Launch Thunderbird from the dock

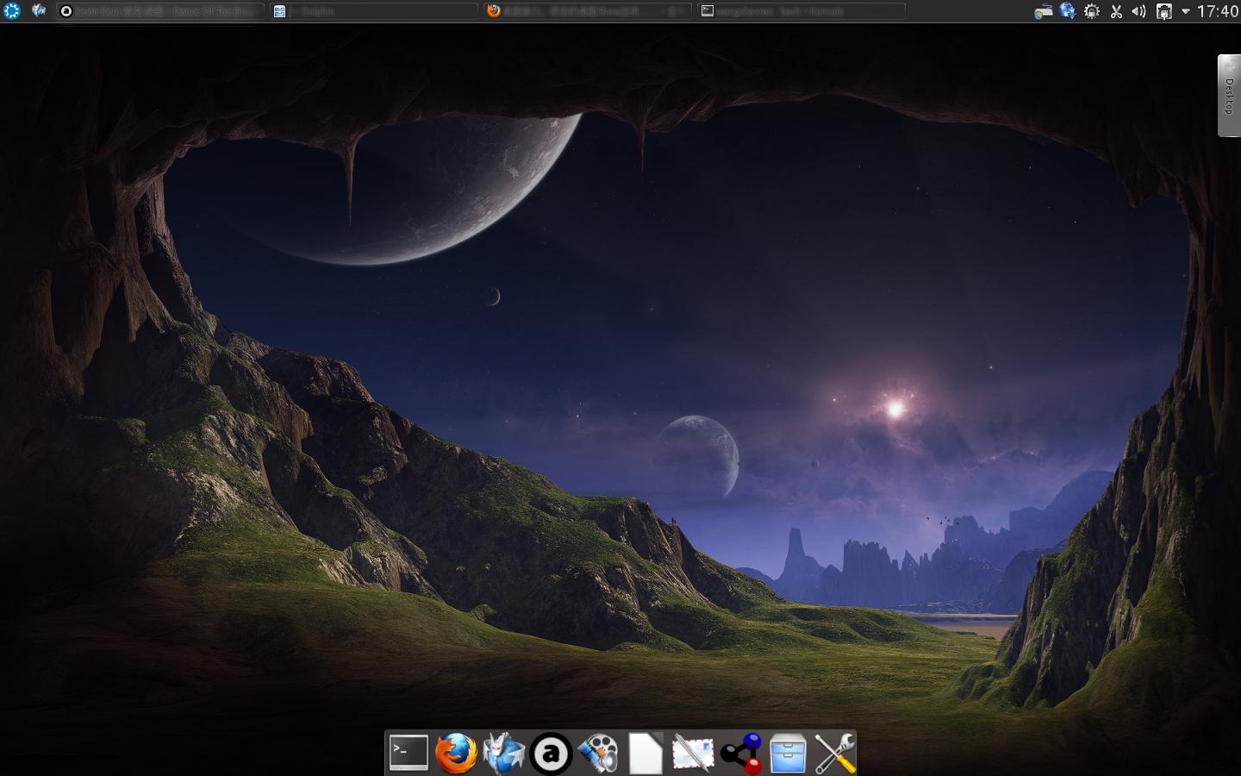(503, 753)
